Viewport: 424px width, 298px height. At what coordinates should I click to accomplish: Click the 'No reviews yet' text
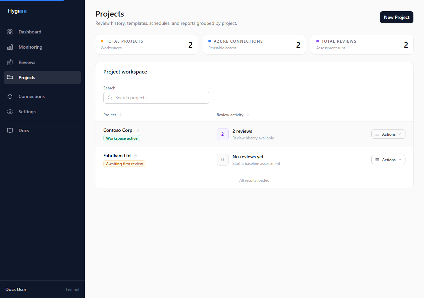(248, 157)
